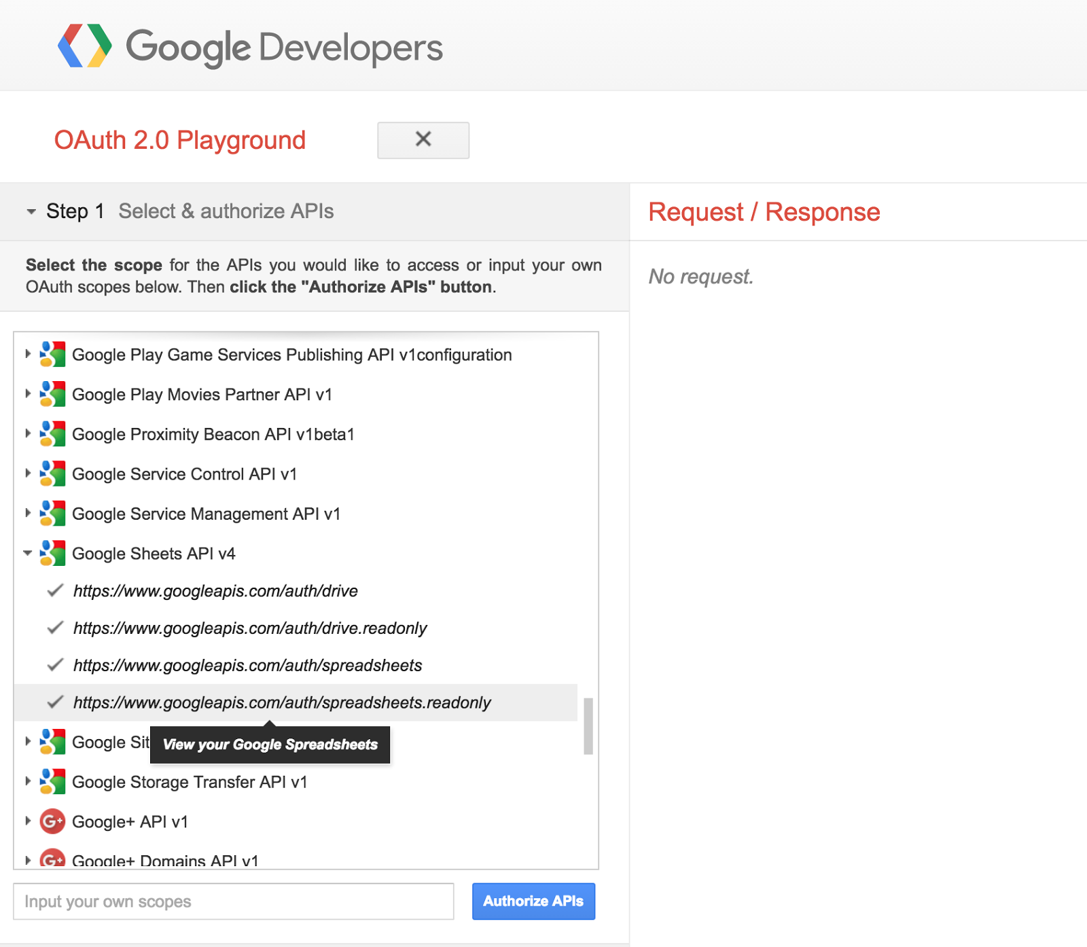Click the No request. placeholder text

tap(701, 276)
